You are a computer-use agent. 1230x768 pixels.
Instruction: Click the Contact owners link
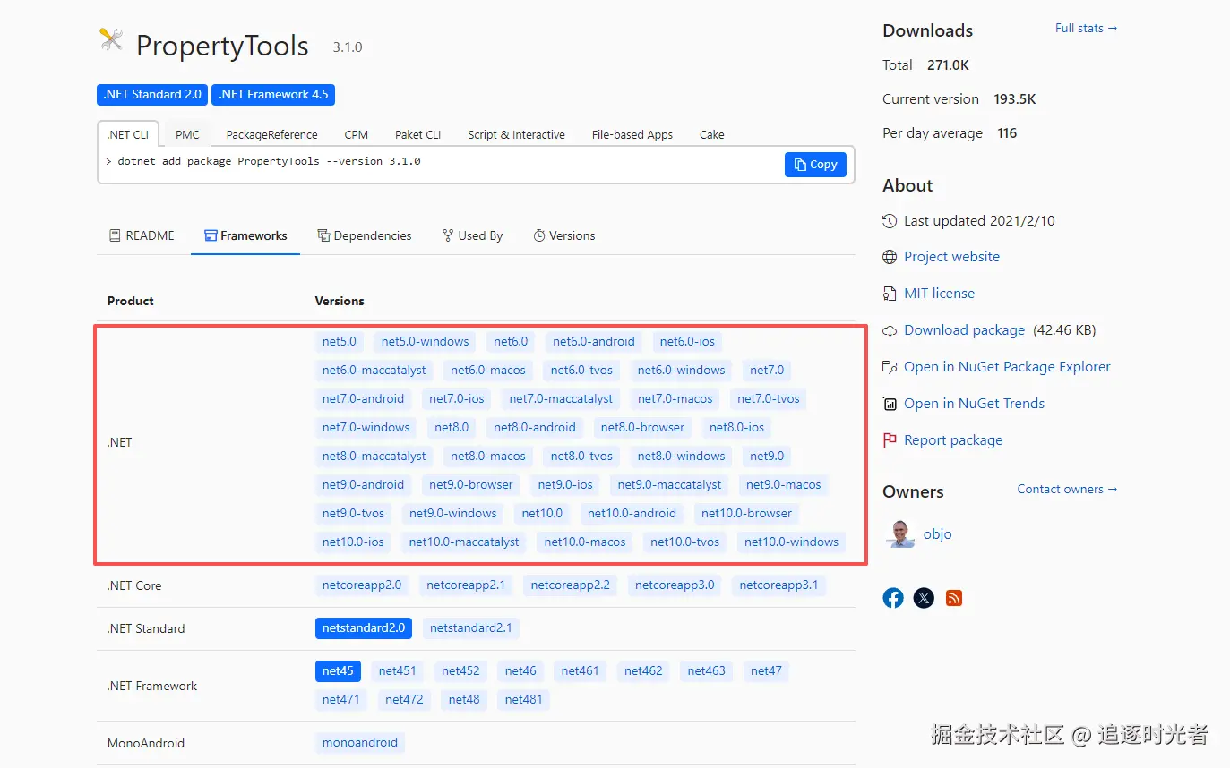1067,490
